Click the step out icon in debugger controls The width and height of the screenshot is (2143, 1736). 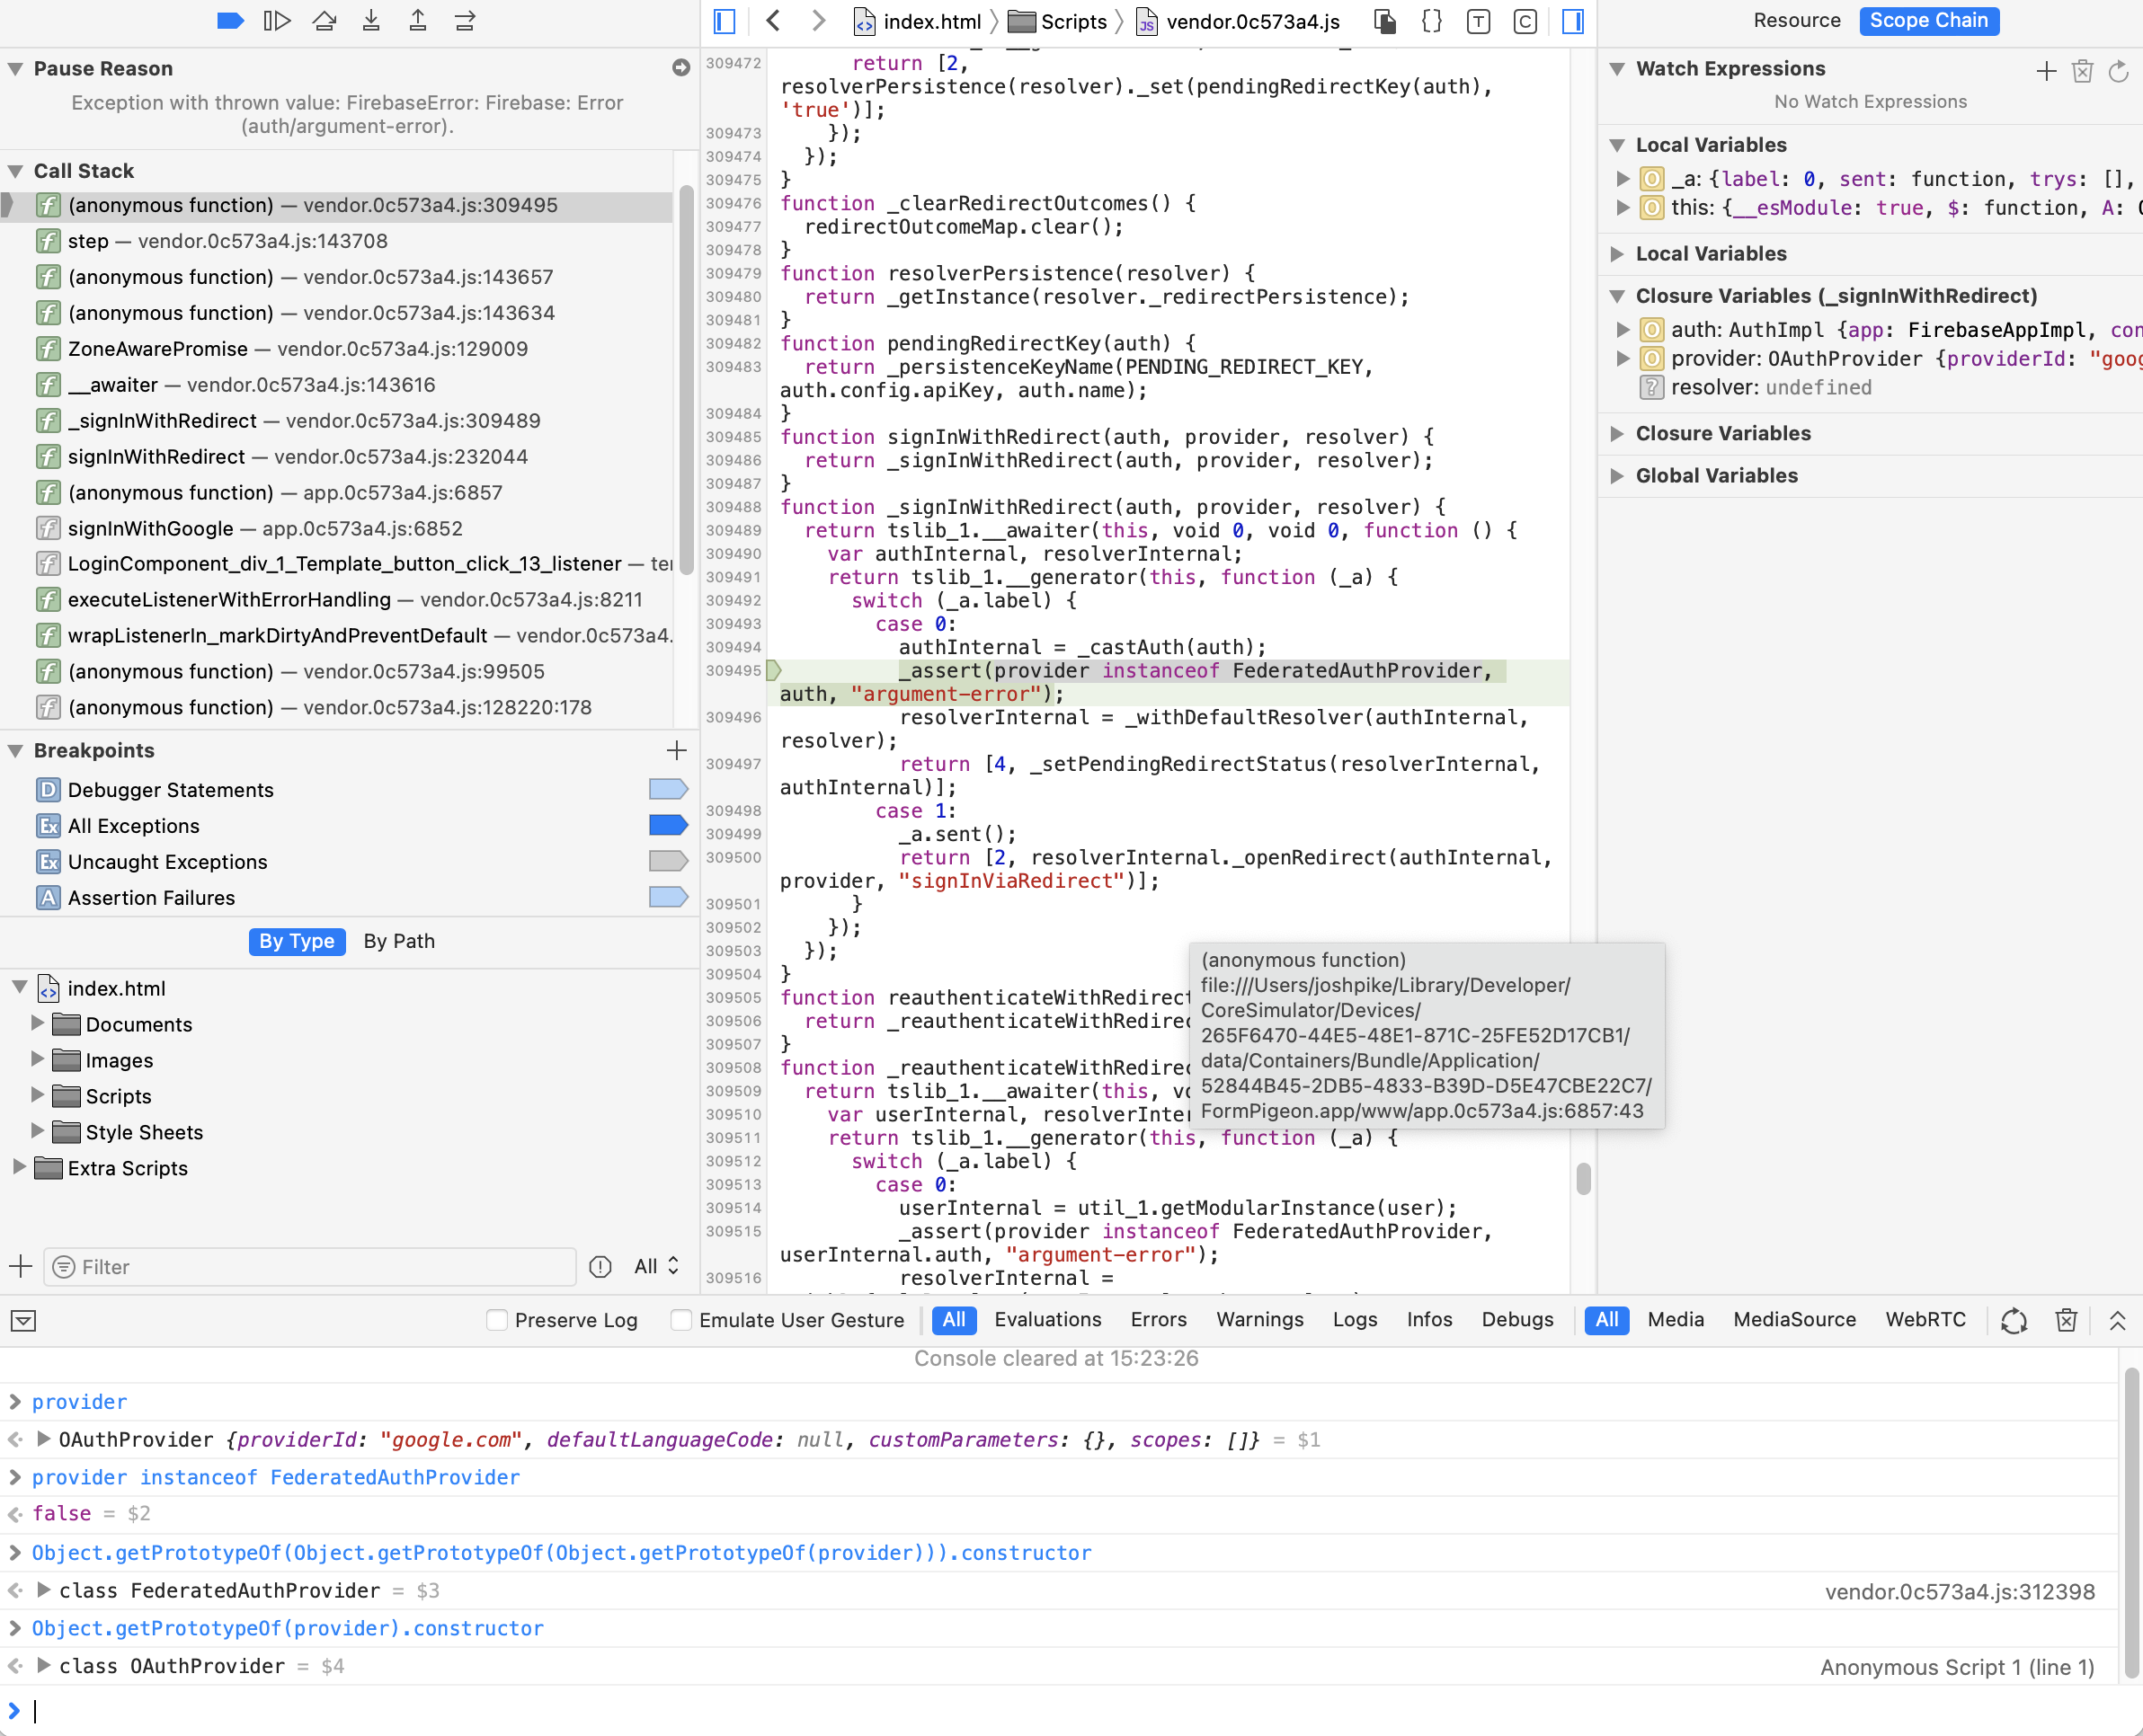point(418,20)
